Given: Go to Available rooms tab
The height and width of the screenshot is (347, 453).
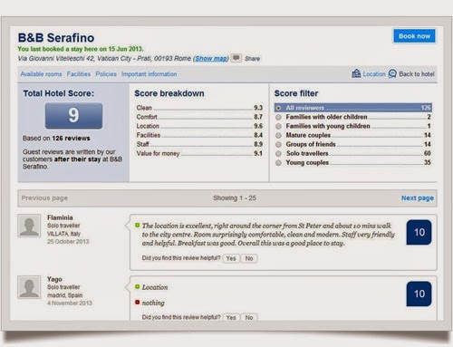Looking at the screenshot, I should click(41, 74).
